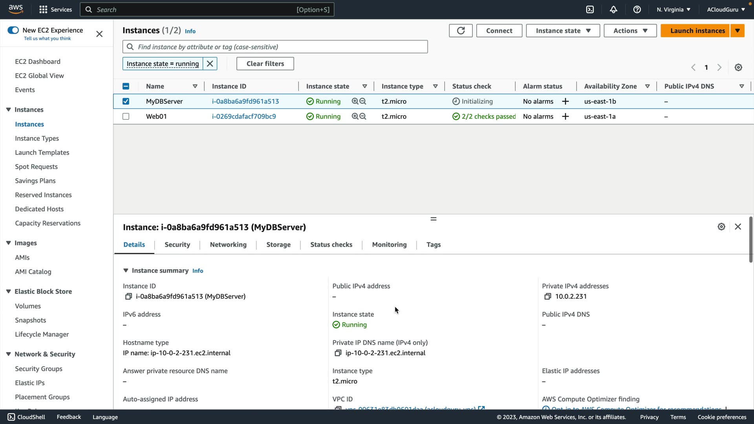
Task: Copy the private IPv4 address 10.0.2.231
Action: [x=547, y=296]
